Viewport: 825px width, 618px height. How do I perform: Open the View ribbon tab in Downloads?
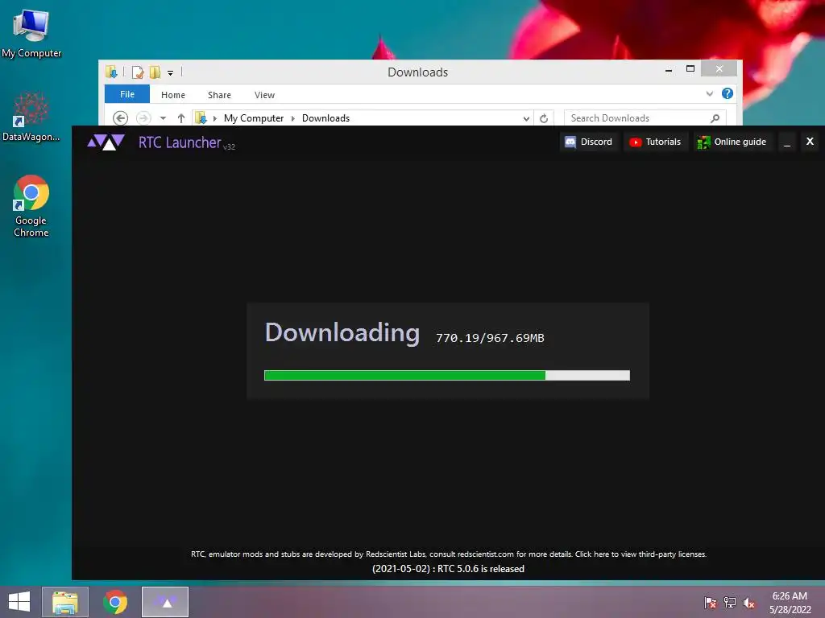click(264, 95)
